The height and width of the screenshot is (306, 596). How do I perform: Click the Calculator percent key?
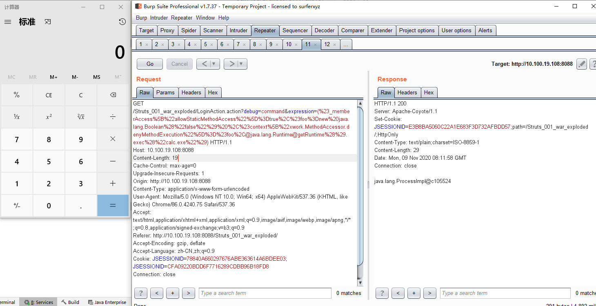(17, 95)
